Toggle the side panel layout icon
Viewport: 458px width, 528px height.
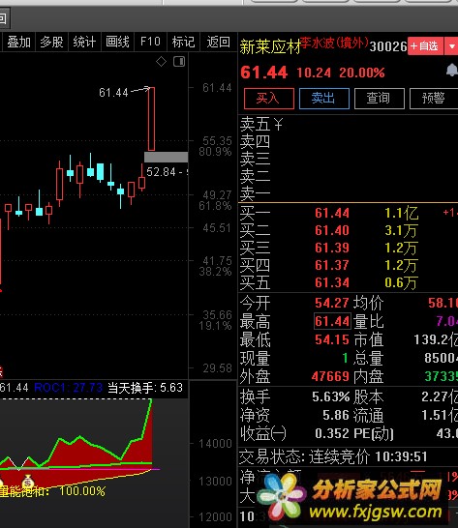[x=179, y=61]
